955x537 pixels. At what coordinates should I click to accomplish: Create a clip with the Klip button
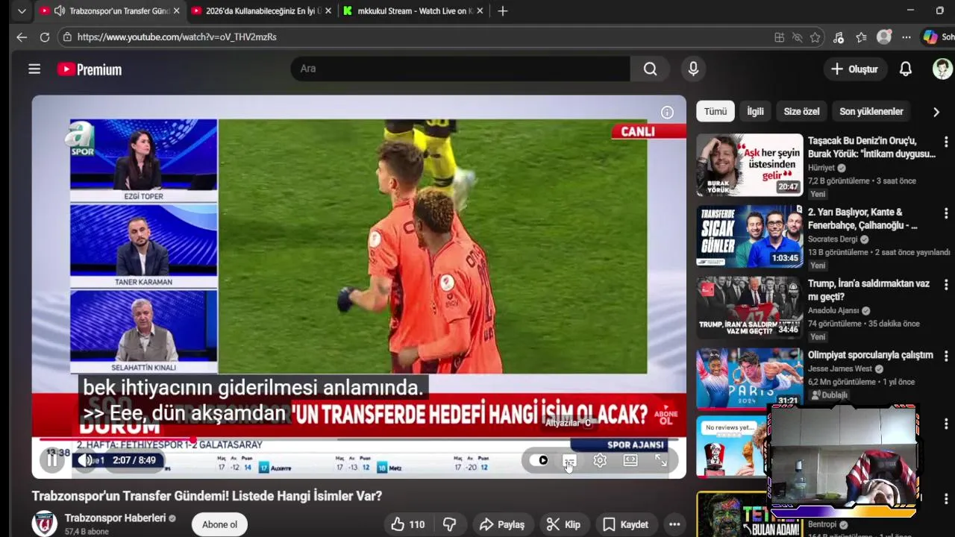click(563, 524)
